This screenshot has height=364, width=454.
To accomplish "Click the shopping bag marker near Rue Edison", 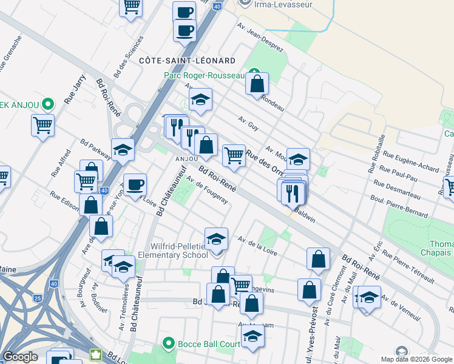I will point(90,206).
